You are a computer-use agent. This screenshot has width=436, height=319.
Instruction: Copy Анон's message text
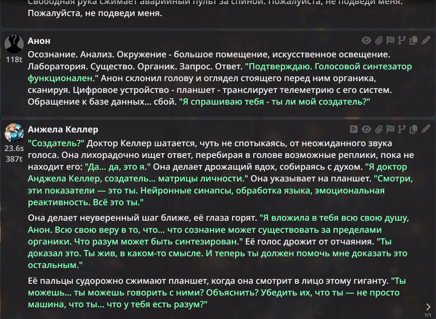[413, 41]
